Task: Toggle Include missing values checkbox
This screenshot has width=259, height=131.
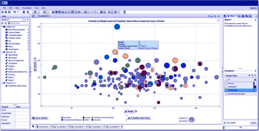Action: (226, 94)
